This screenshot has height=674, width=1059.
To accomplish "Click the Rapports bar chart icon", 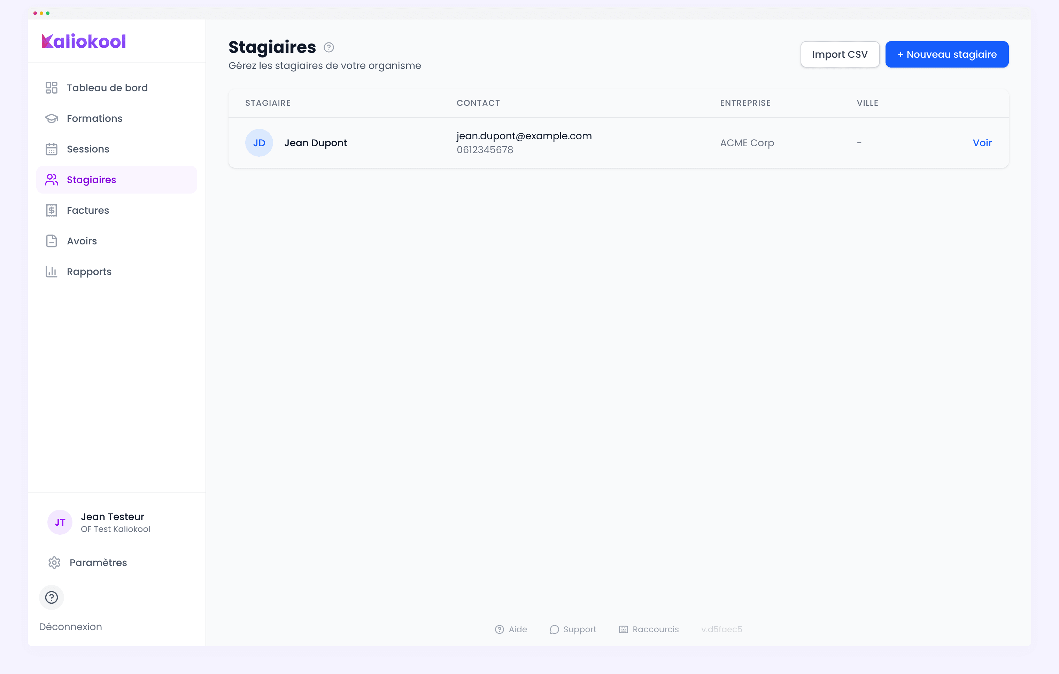I will click(52, 272).
